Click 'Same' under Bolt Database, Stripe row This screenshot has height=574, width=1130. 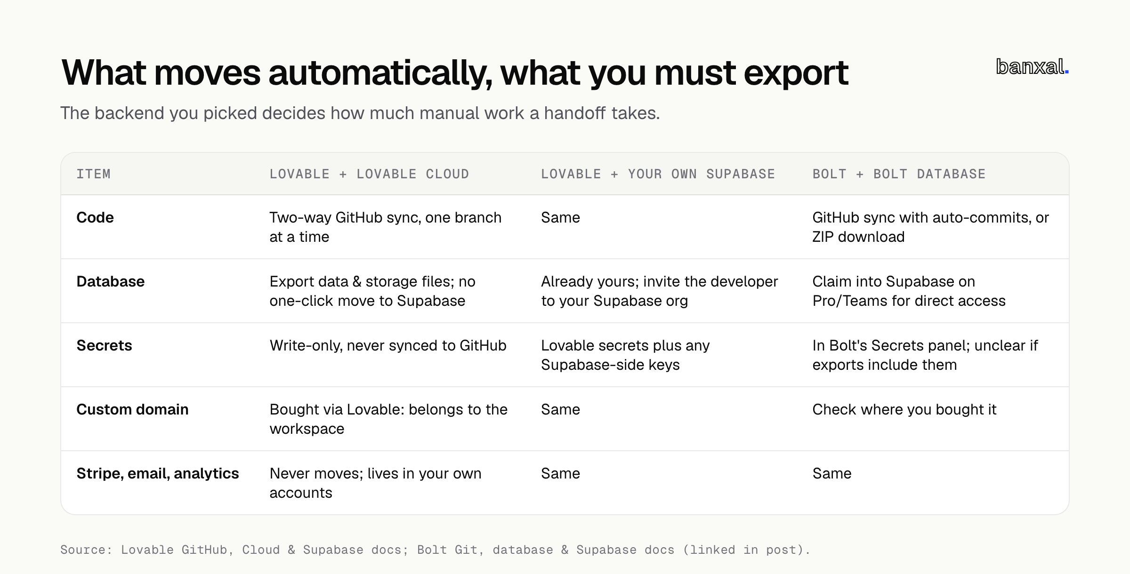pyautogui.click(x=832, y=473)
